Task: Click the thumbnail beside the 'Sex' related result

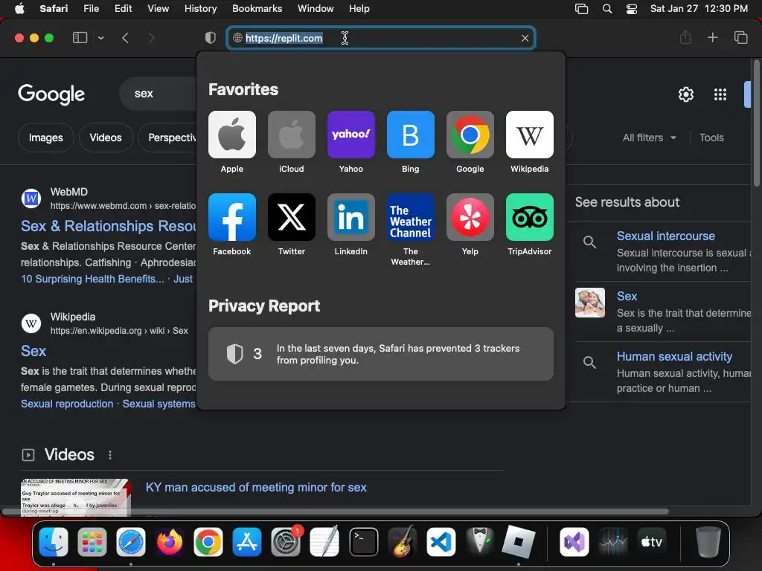Action: point(590,303)
